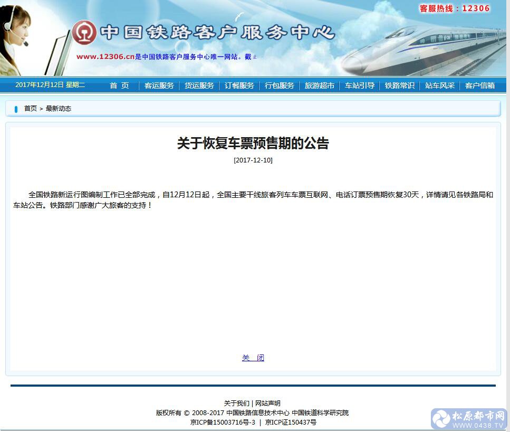Image resolution: width=510 pixels, height=432 pixels.
Task: Click the 关闭 link below the announcement
Action: tap(253, 358)
